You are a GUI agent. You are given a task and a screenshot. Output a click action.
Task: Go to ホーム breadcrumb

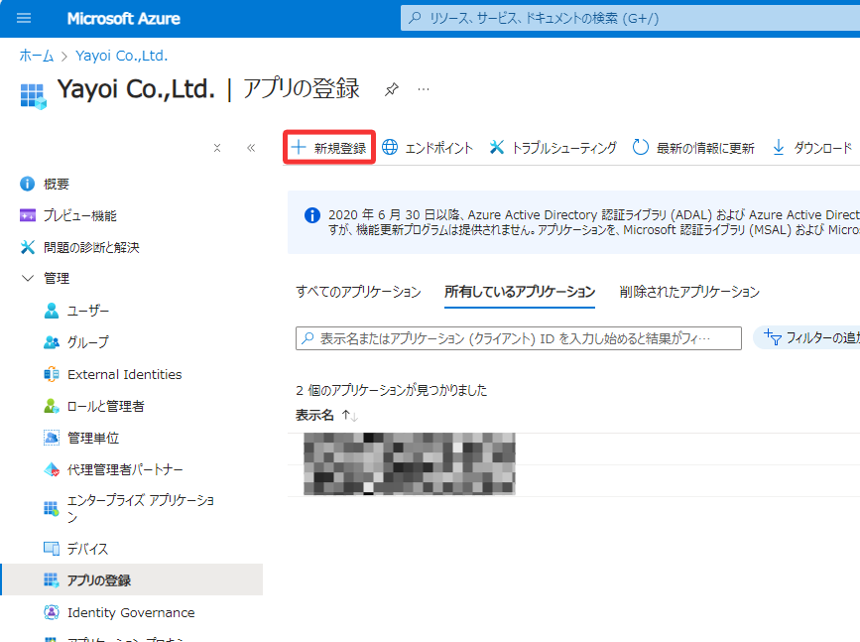[36, 56]
